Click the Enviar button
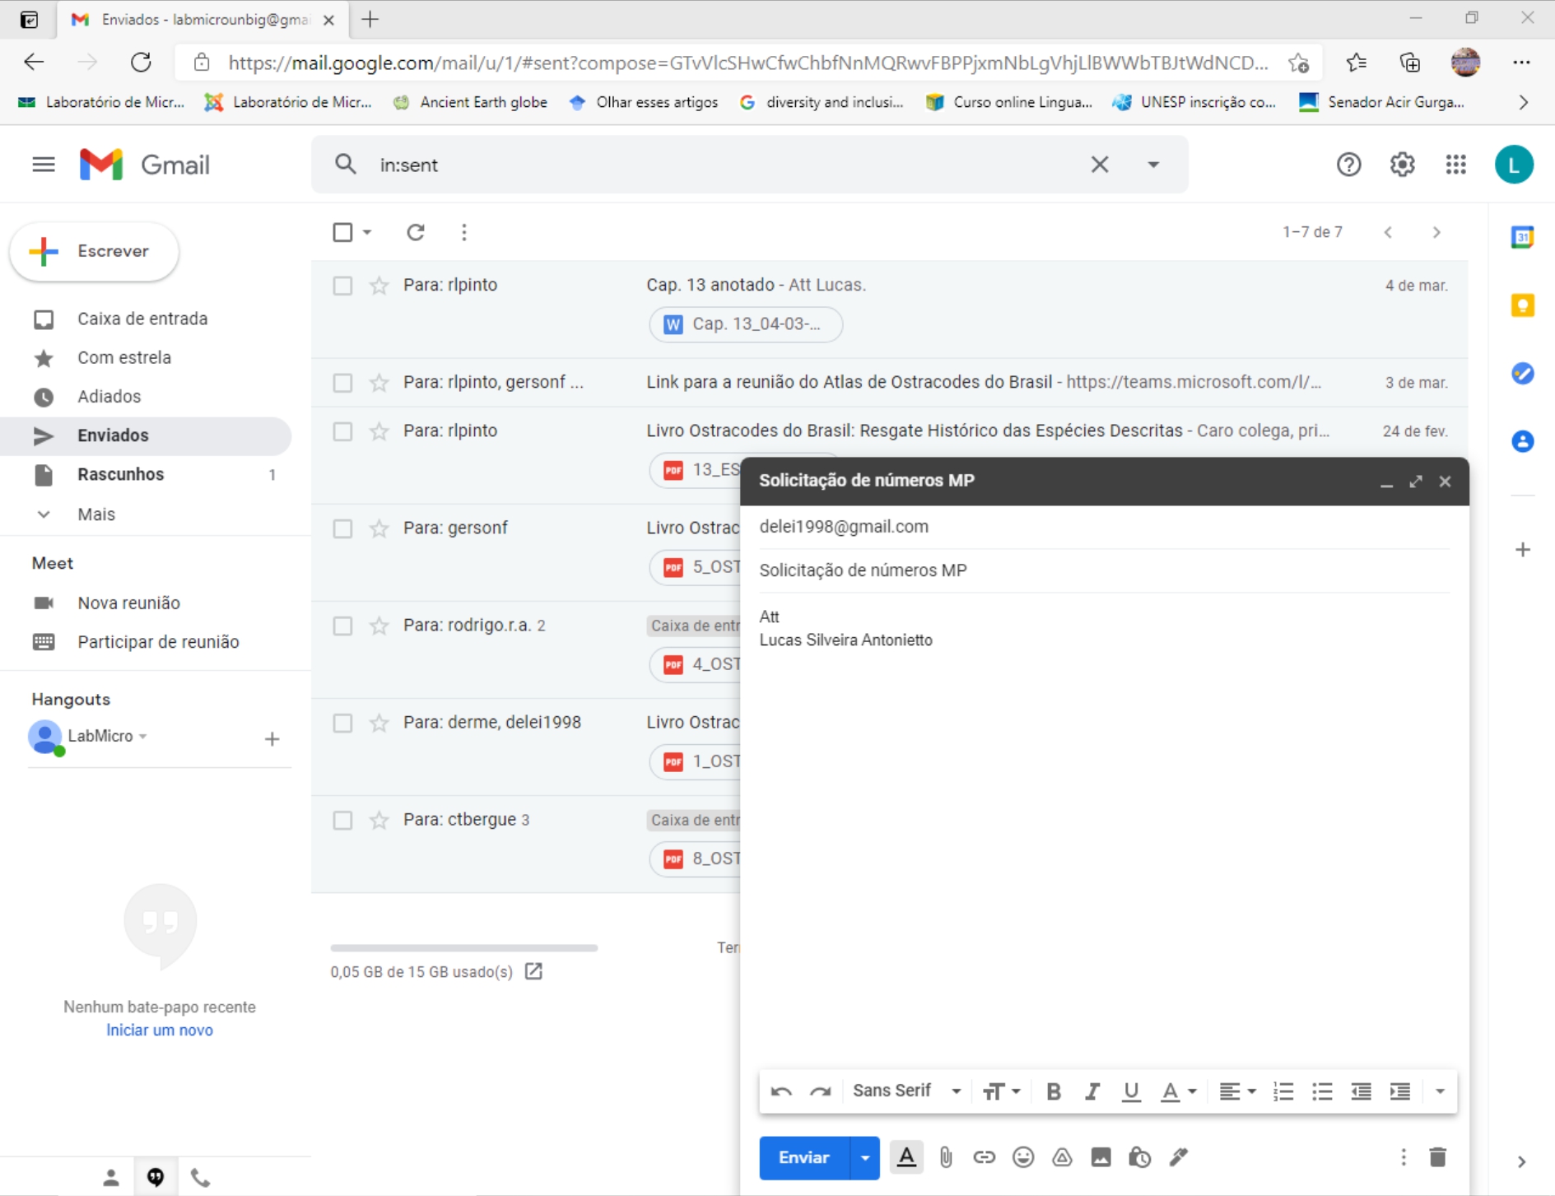Screen dimensions: 1555x1196 pos(803,1157)
